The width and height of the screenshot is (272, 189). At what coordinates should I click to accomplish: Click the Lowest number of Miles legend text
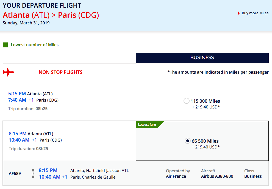[x=35, y=45]
